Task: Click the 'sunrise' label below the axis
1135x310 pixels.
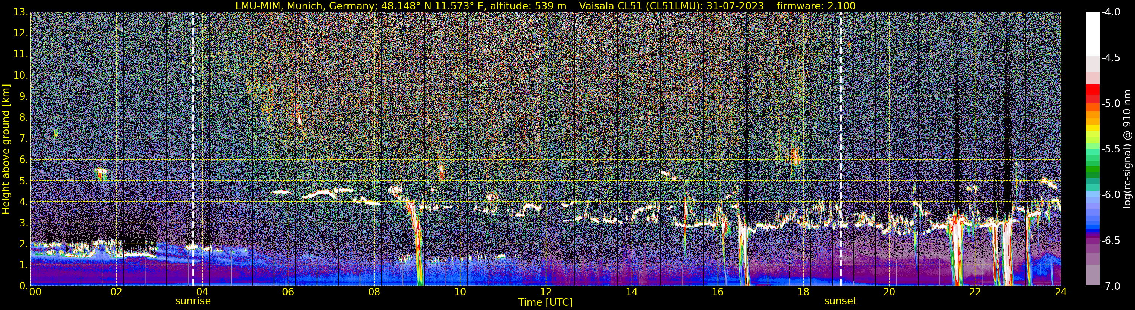Action: click(193, 301)
